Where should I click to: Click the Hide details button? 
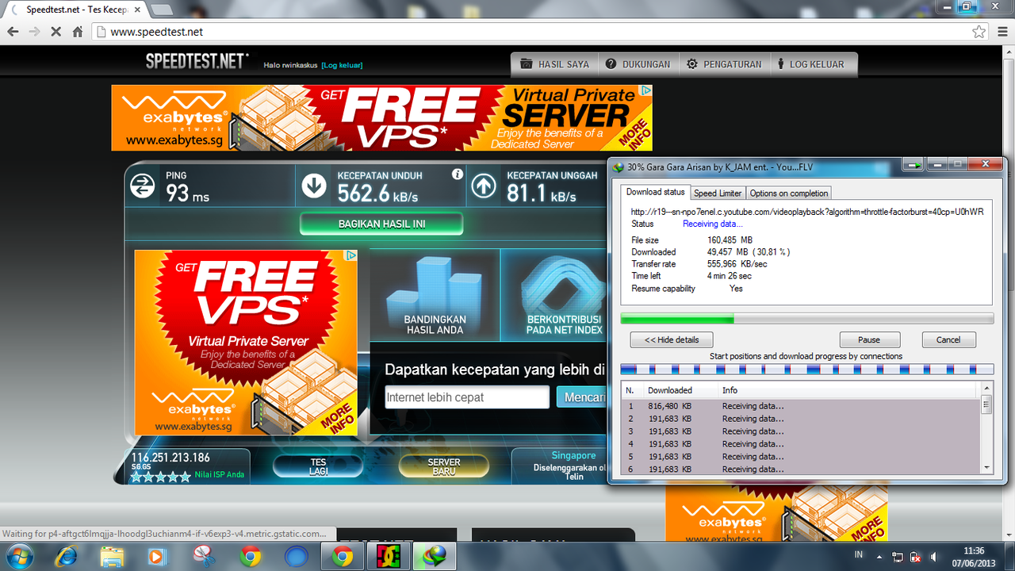672,339
